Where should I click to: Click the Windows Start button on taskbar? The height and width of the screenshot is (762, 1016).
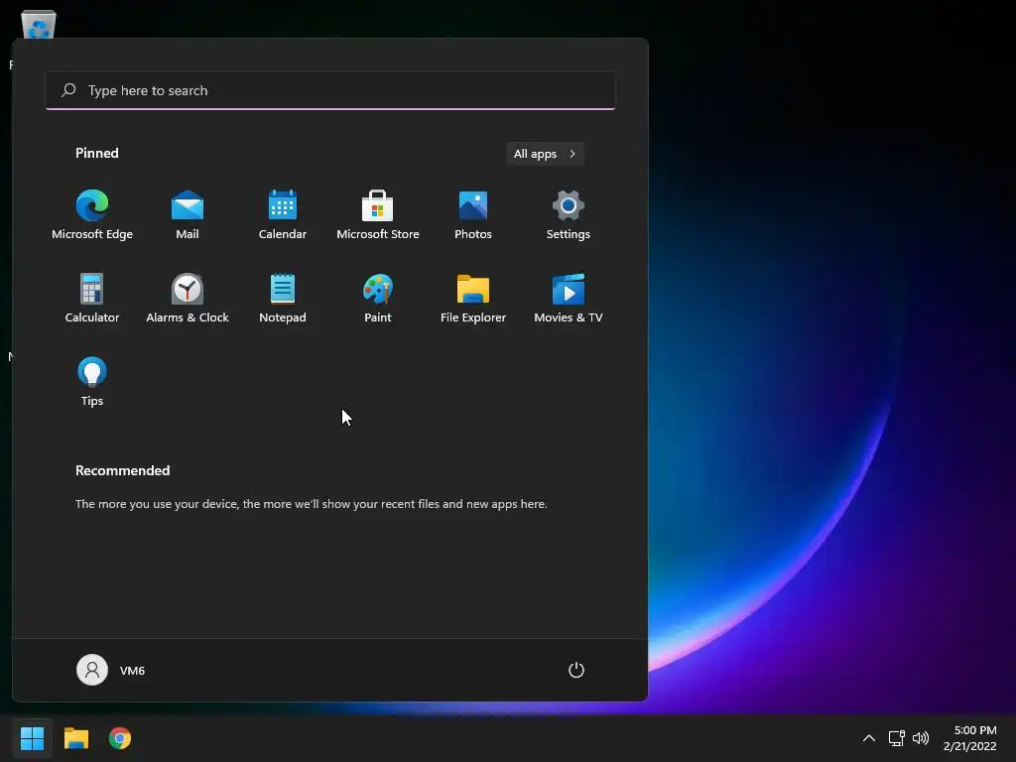pos(32,738)
